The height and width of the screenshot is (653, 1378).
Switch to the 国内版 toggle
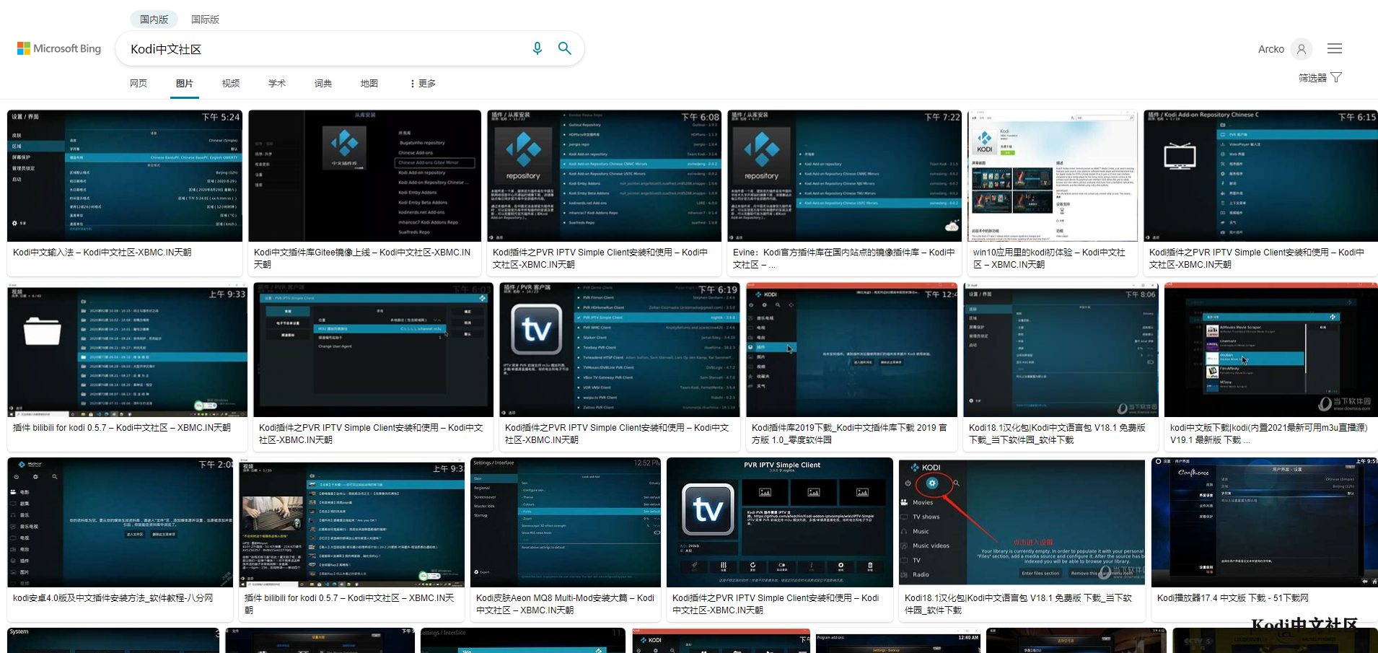tap(154, 19)
